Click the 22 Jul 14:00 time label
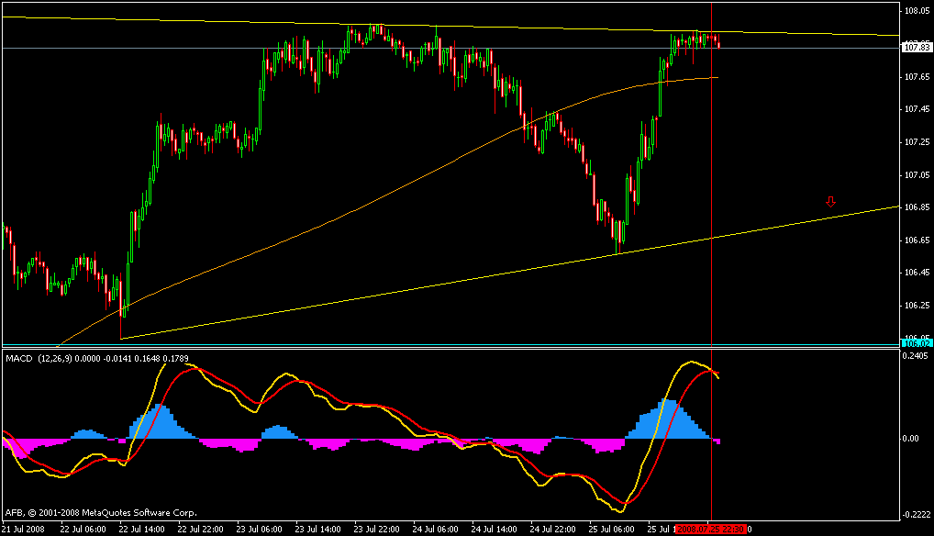Screen dimensions: 934x536 pyautogui.click(x=148, y=529)
